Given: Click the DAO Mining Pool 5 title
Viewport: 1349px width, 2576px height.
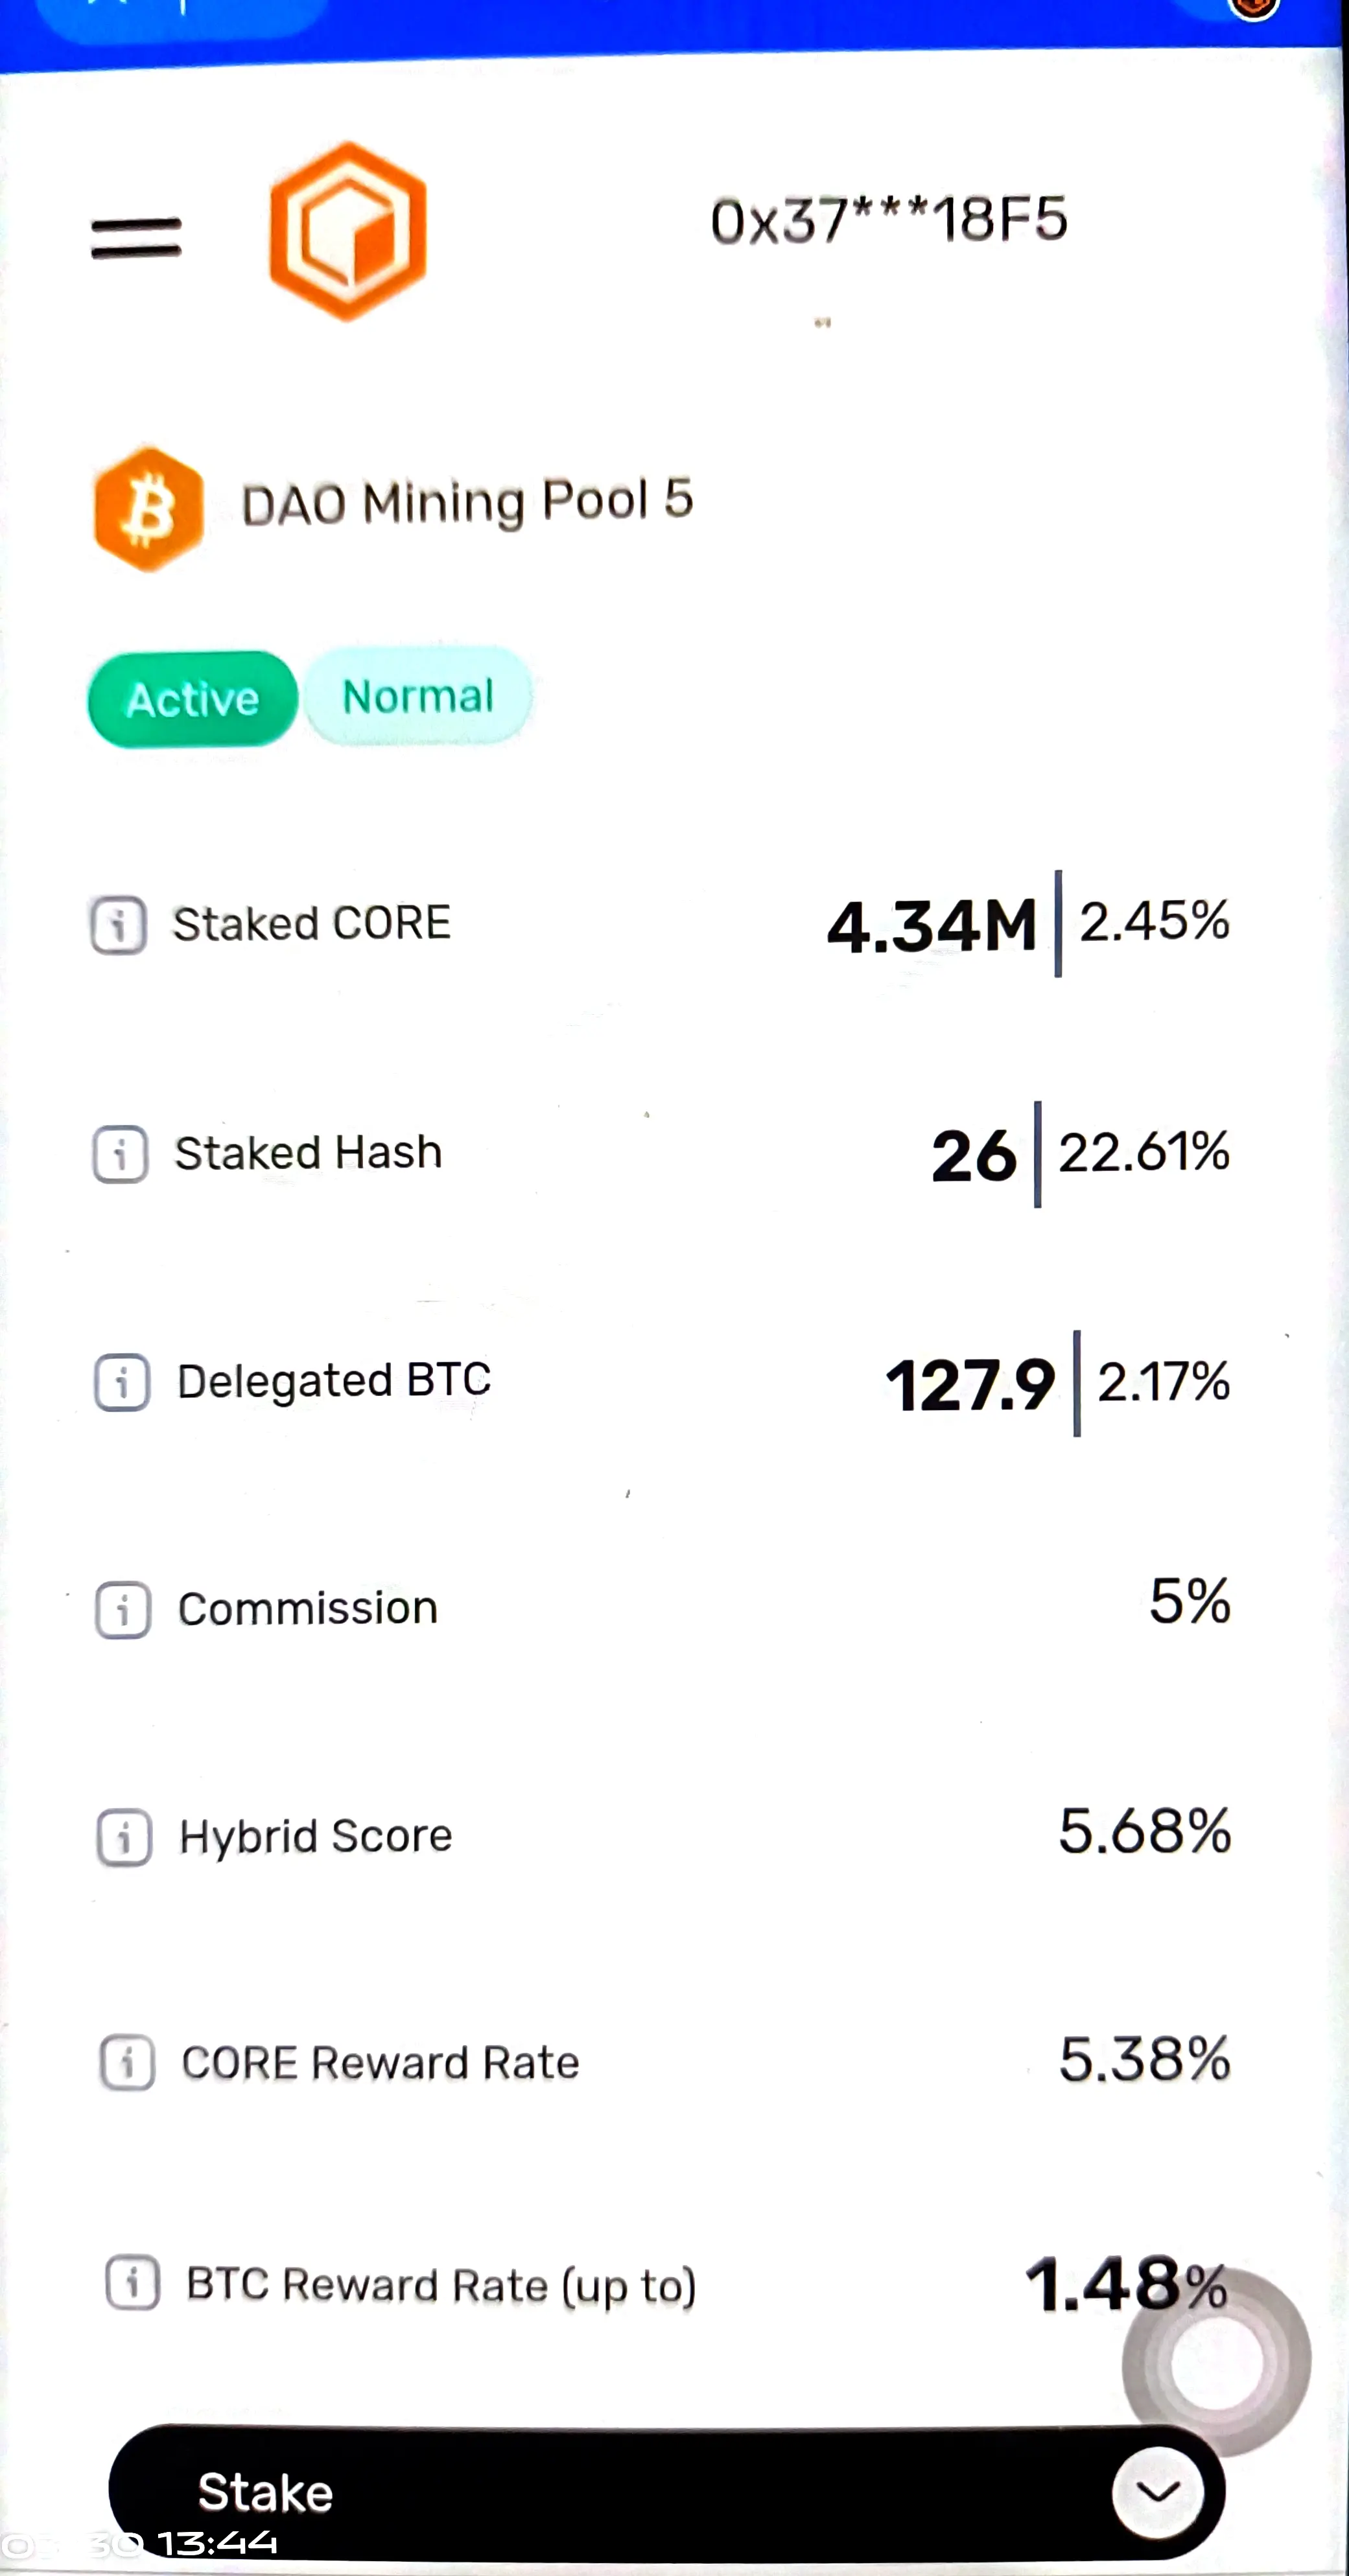Looking at the screenshot, I should pos(467,501).
